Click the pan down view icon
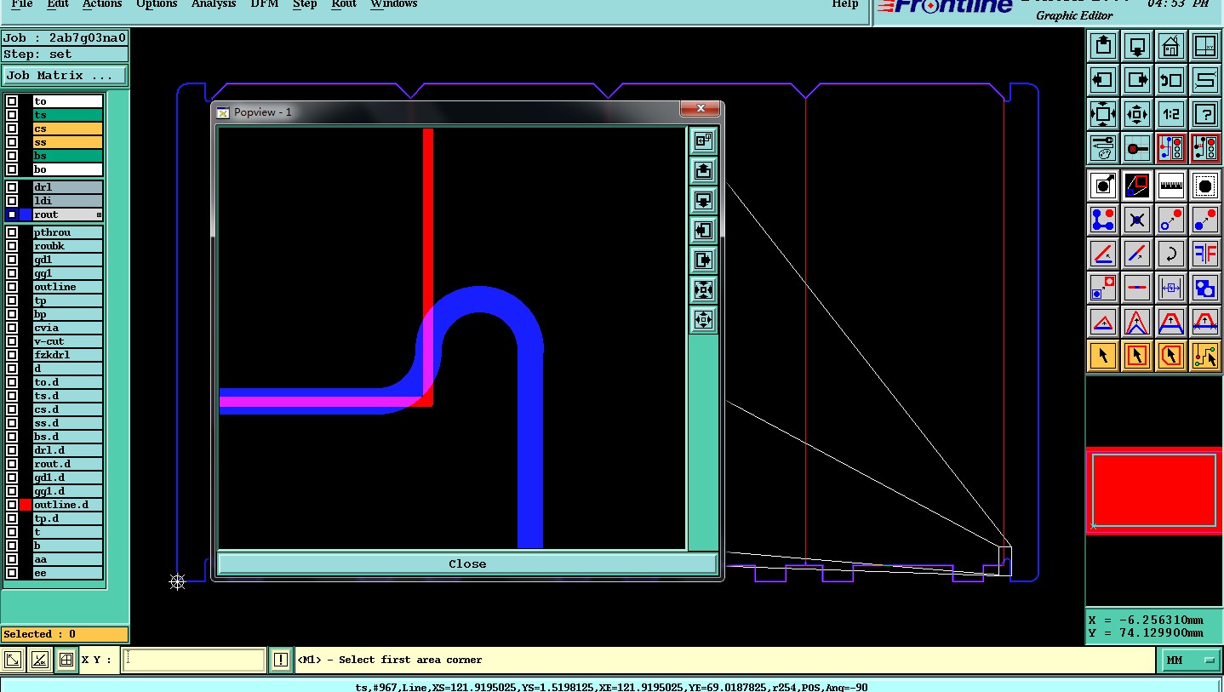The width and height of the screenshot is (1224, 692). click(x=1137, y=46)
